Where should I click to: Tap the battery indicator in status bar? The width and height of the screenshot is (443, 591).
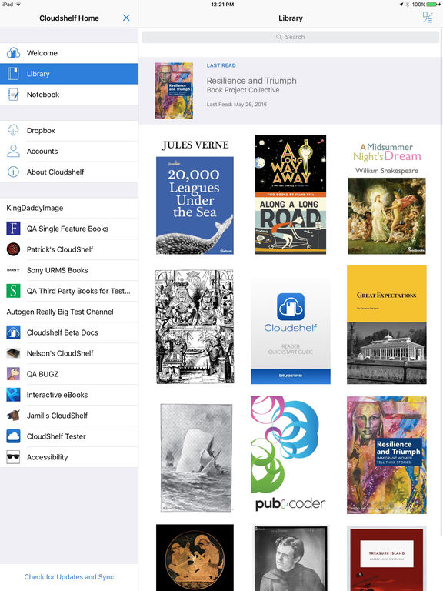434,5
